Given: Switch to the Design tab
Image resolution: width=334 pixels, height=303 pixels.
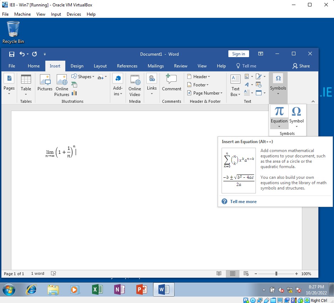Looking at the screenshot, I should (x=77, y=66).
